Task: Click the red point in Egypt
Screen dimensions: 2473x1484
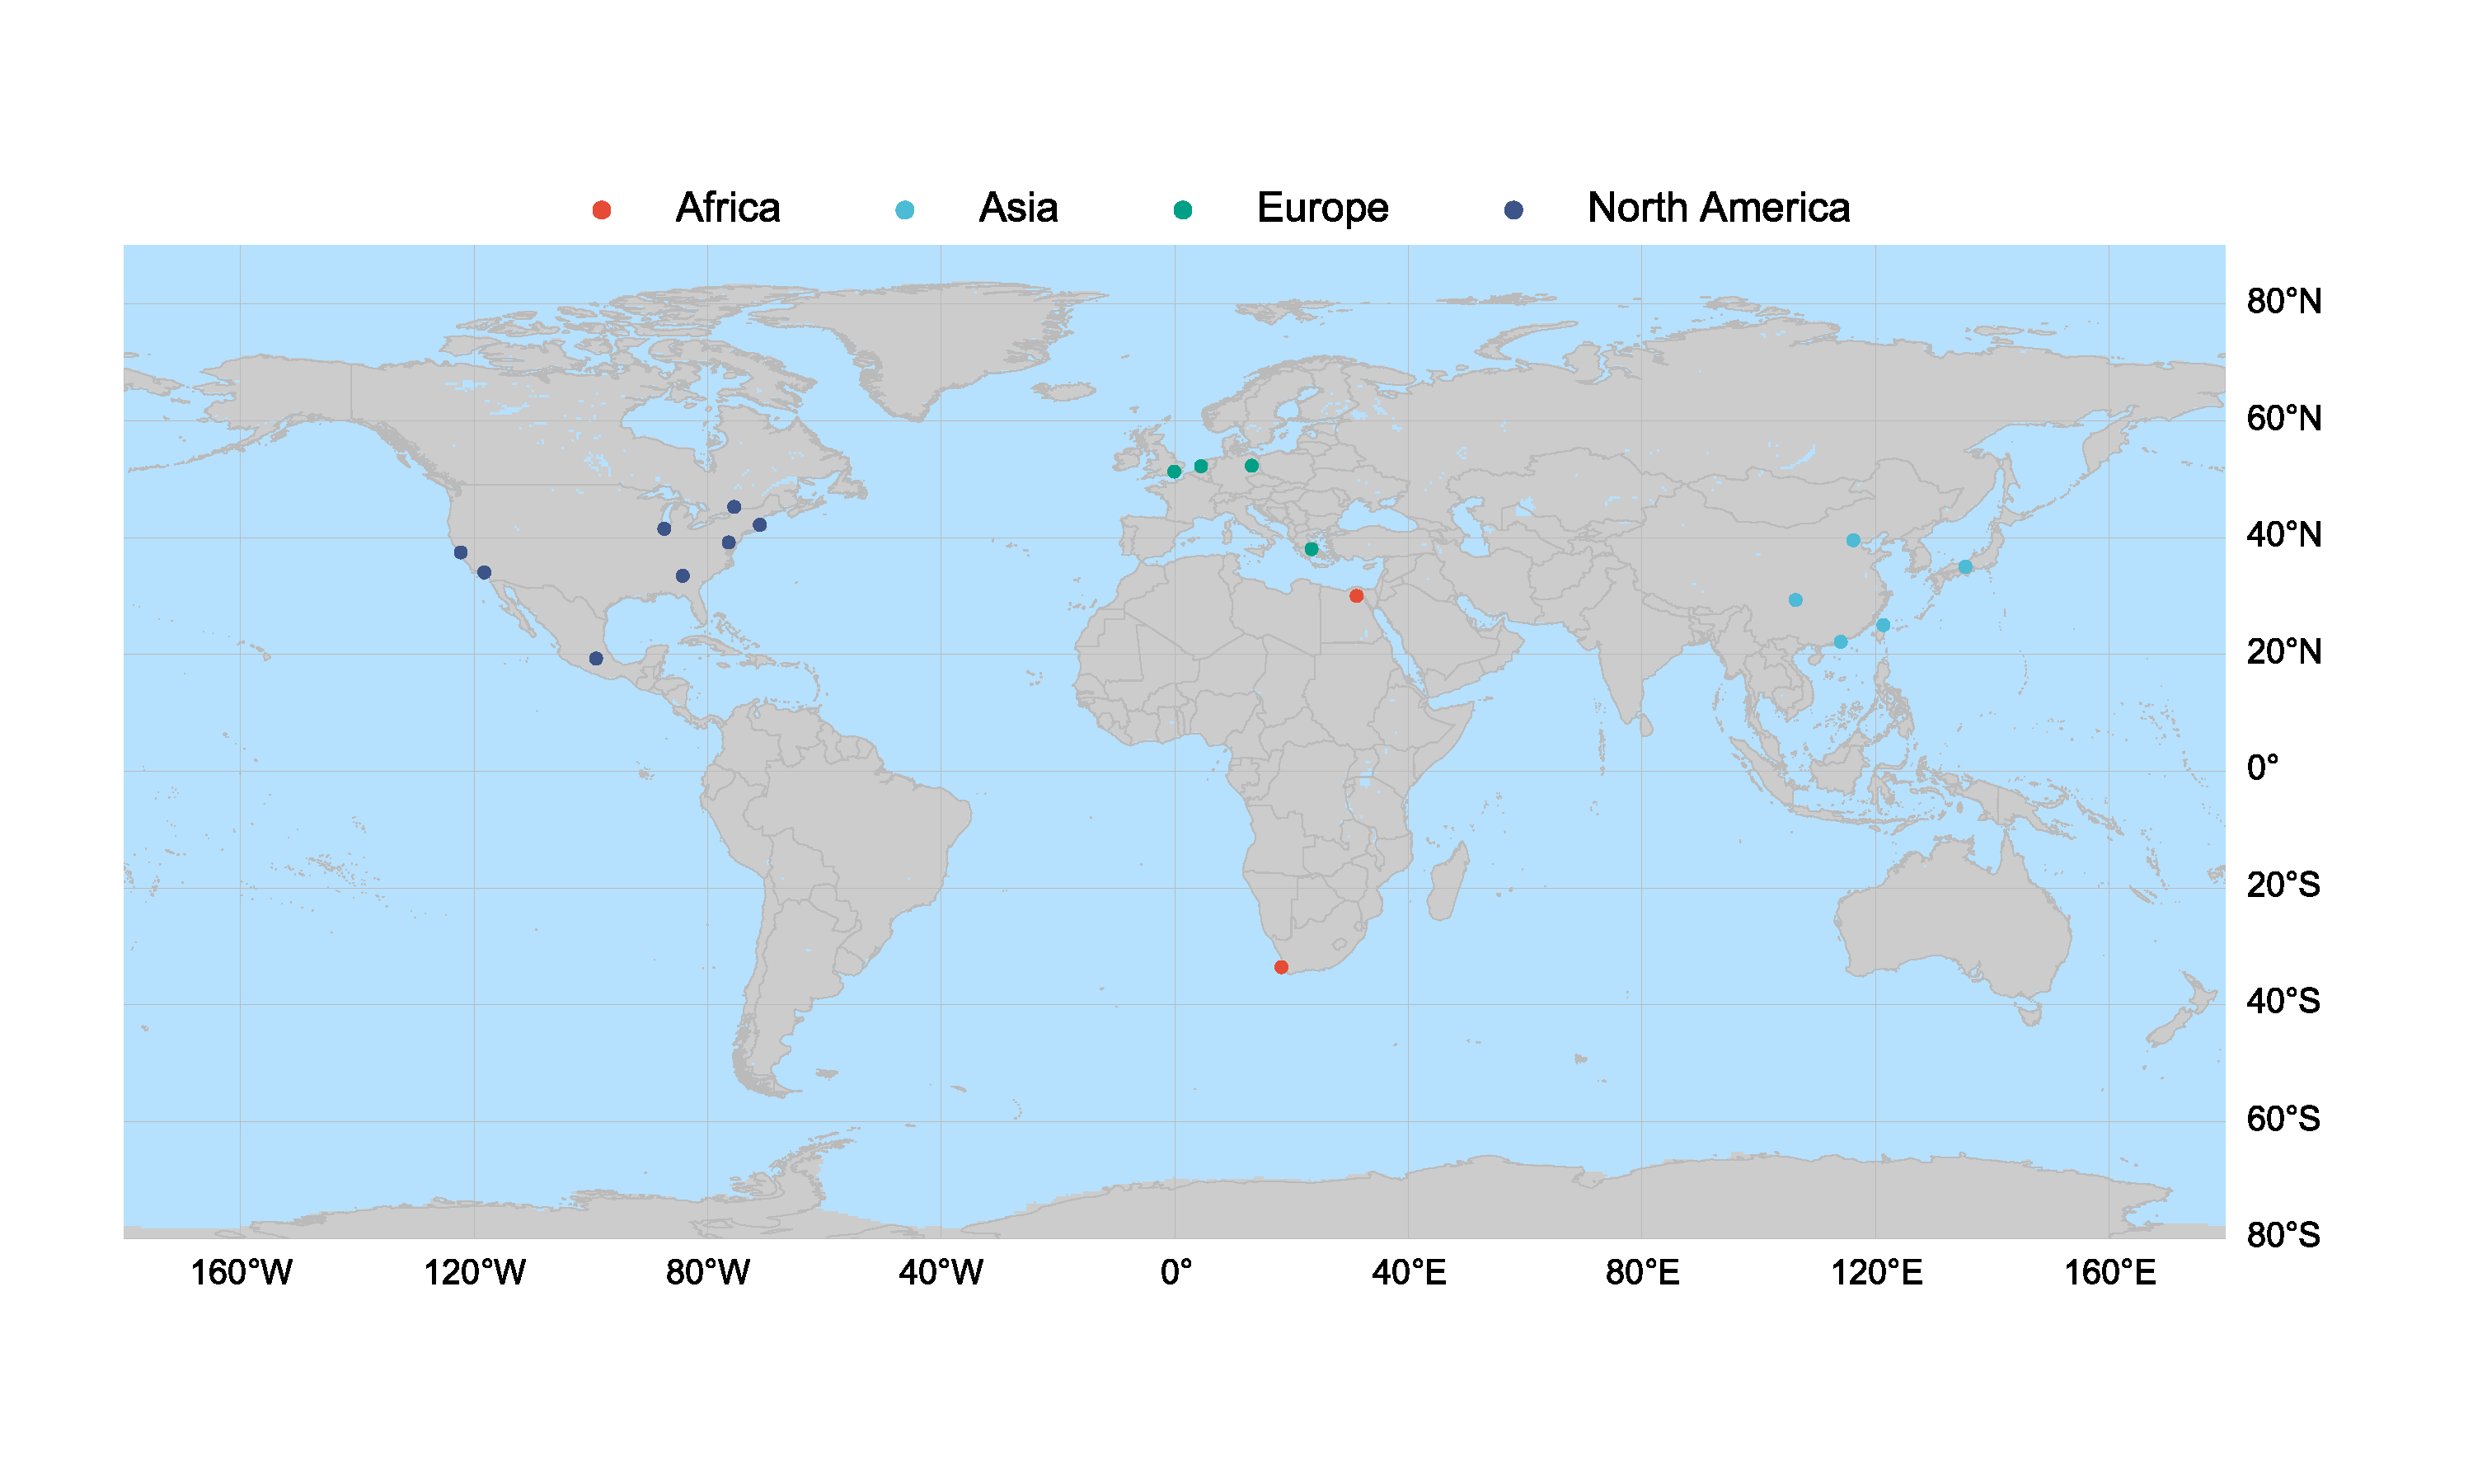Action: (1357, 596)
